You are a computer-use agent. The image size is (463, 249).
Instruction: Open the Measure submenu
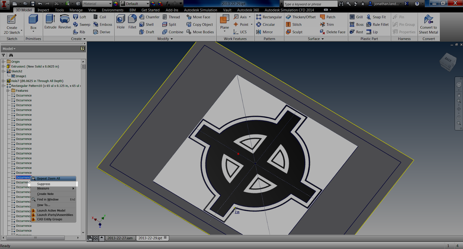tap(54, 189)
